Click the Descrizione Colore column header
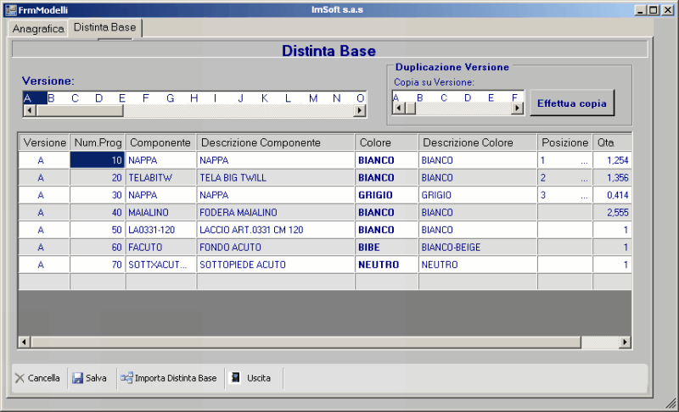 point(478,142)
